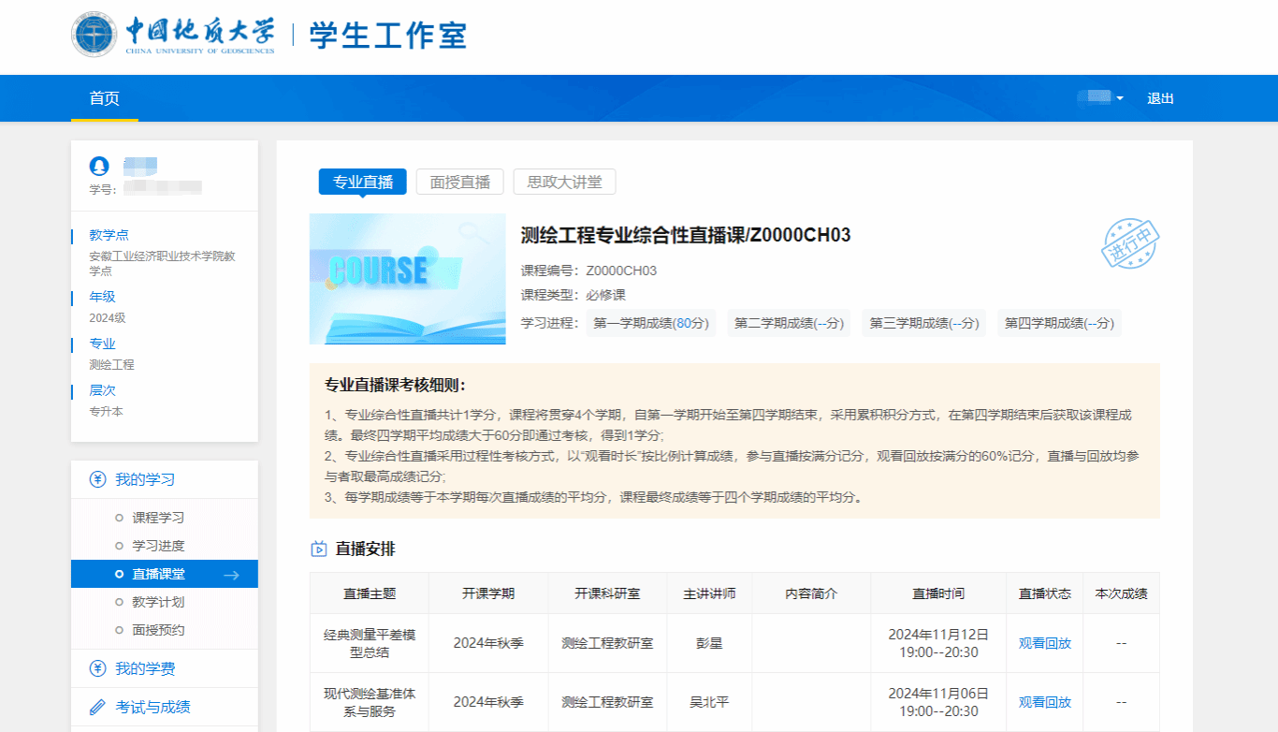Screen dimensions: 1278x732
Task: Switch to the 思政大讲堂 tab
Action: pyautogui.click(x=564, y=182)
